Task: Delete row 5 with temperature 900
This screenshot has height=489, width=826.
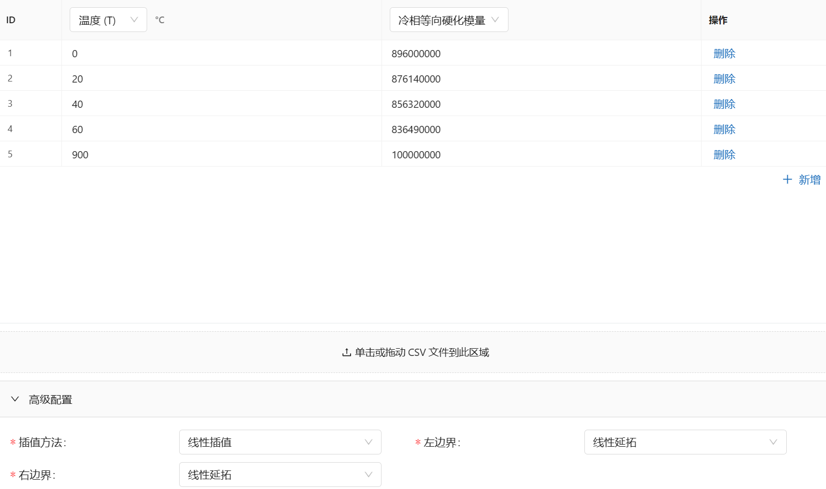Action: coord(724,155)
